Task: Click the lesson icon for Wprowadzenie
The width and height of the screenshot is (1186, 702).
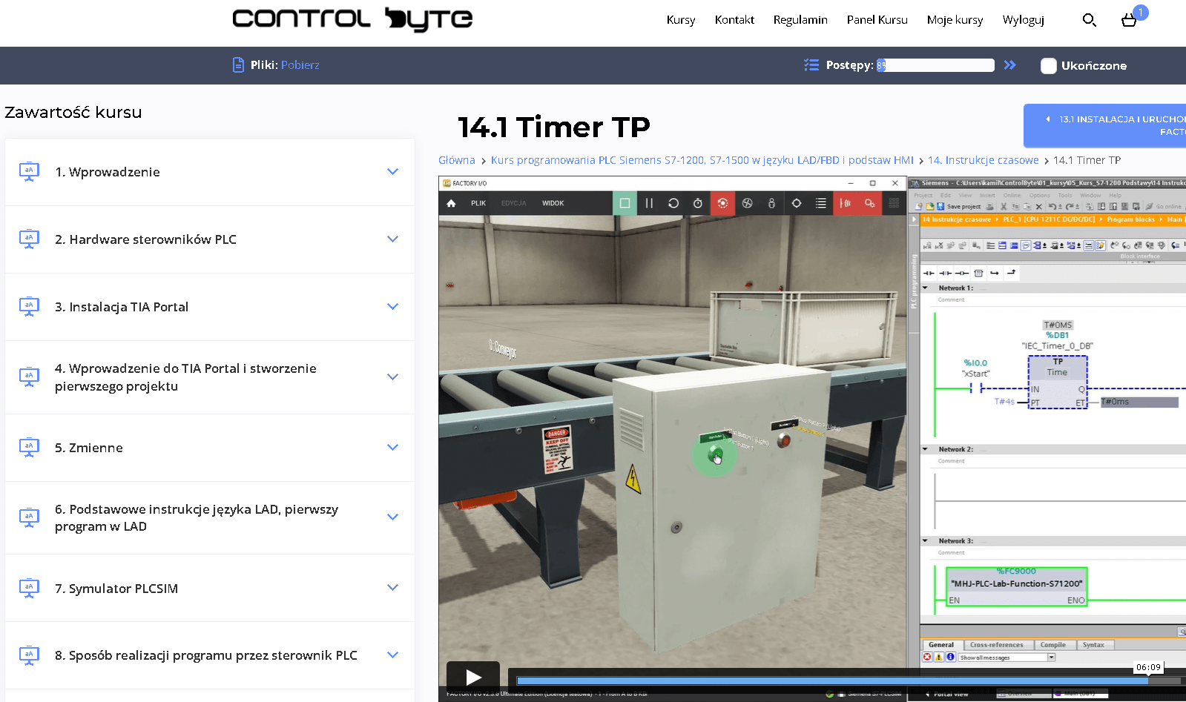Action: 29,172
